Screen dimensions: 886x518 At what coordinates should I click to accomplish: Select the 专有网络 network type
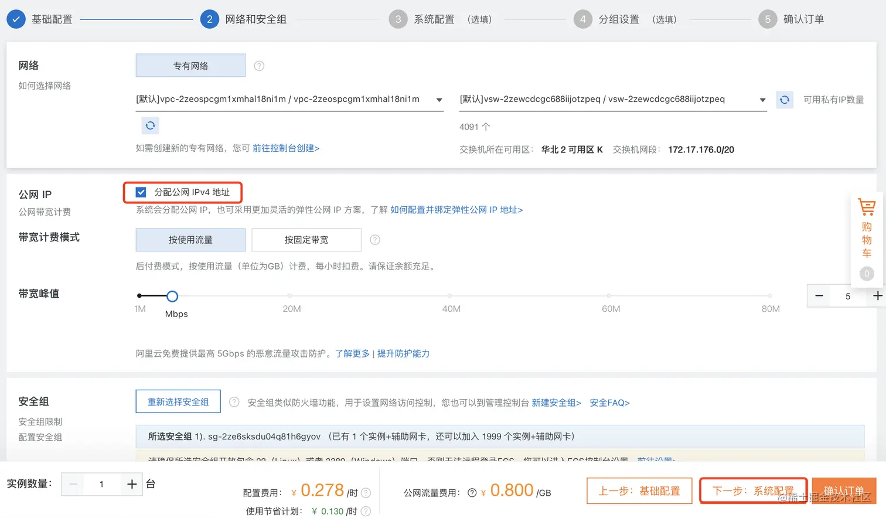190,66
